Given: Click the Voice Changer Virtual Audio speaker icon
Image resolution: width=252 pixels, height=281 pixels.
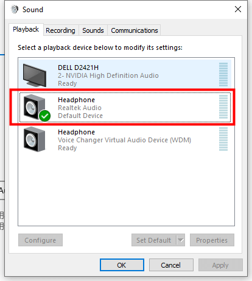Looking at the screenshot, I should (x=35, y=139).
